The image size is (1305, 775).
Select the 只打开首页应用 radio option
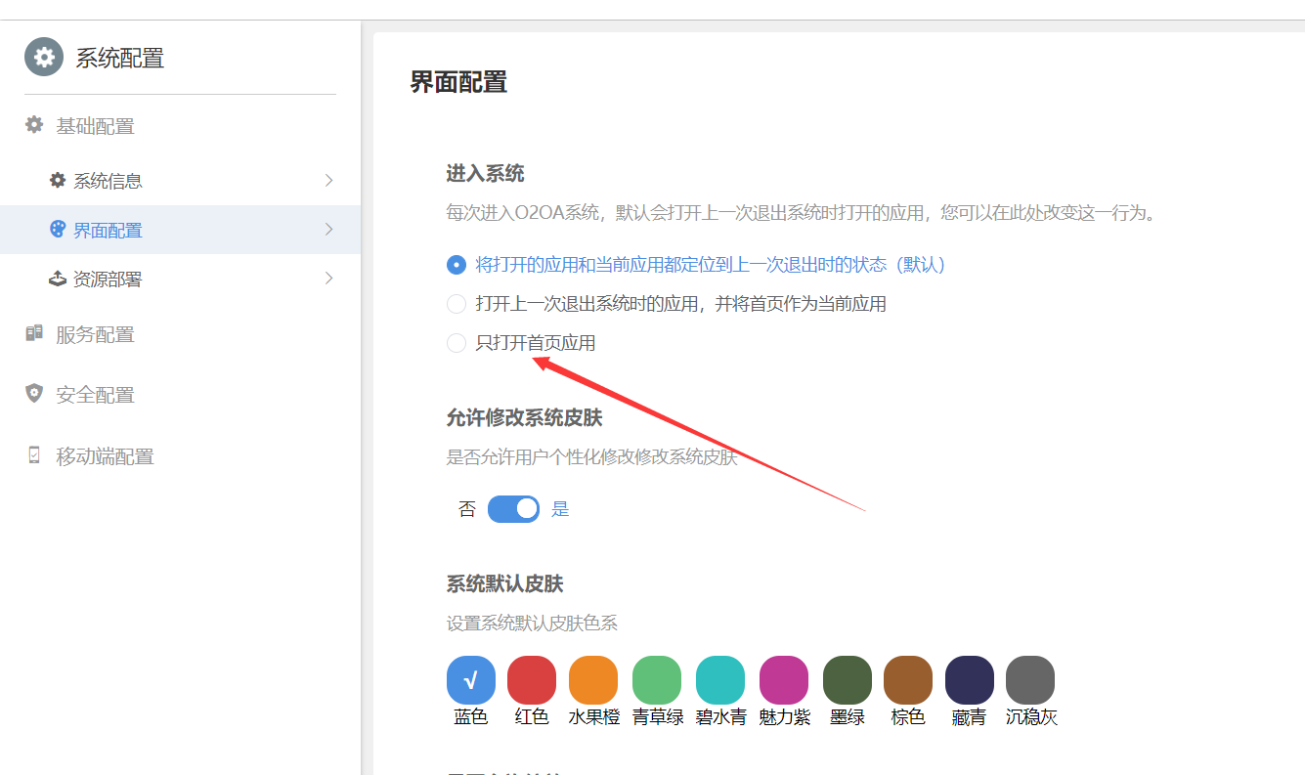457,343
